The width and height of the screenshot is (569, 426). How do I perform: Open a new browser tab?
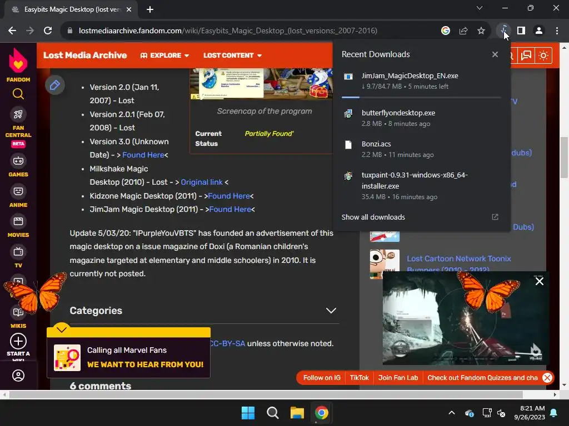[150, 9]
